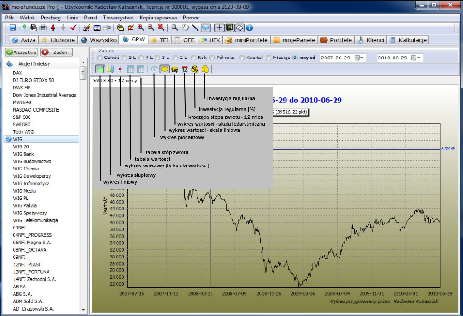The width and height of the screenshot is (463, 316).
Task: Open the end date calendar dropdown
Action: (x=416, y=58)
